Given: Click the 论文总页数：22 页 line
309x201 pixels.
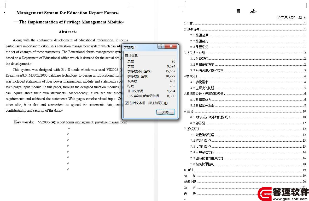Looking at the screenshot, I should coord(291,17).
